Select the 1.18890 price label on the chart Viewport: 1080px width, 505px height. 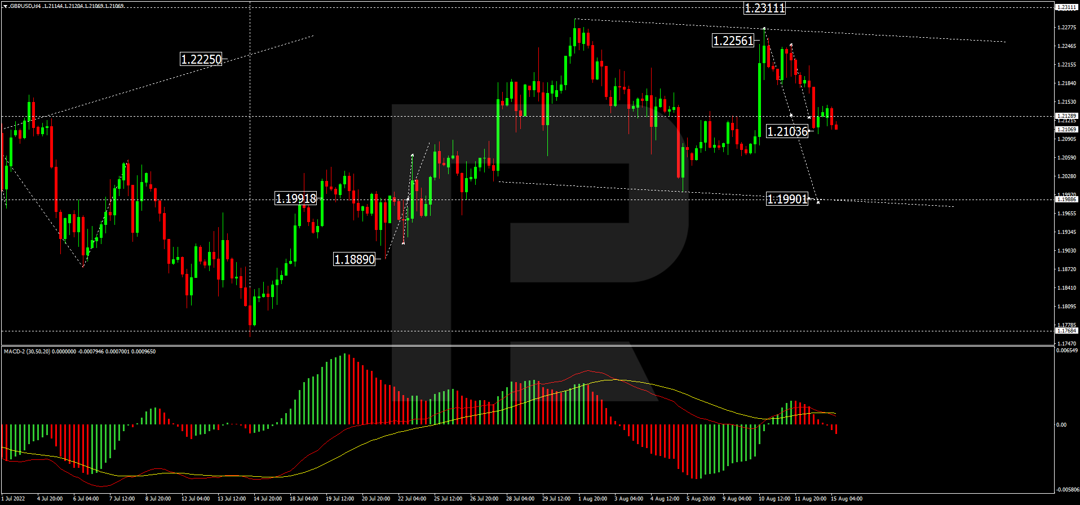(355, 259)
